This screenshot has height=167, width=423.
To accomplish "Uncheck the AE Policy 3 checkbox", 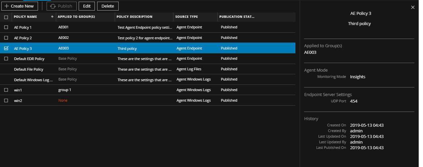I will 6,48.
